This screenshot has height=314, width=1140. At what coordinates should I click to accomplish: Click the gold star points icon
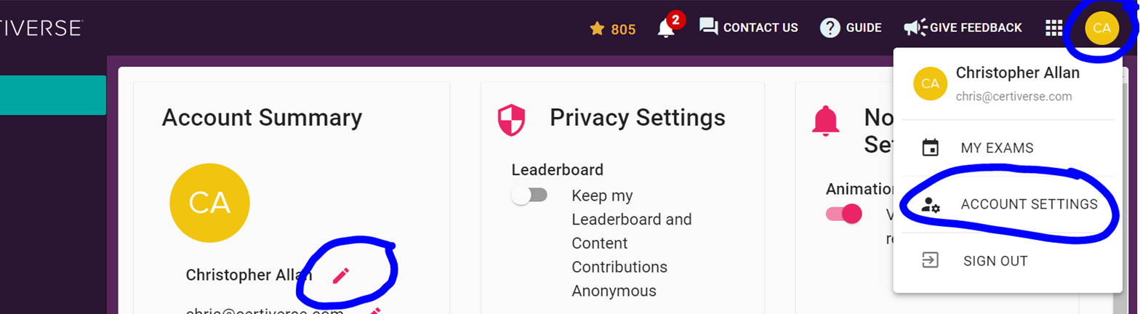tap(597, 28)
